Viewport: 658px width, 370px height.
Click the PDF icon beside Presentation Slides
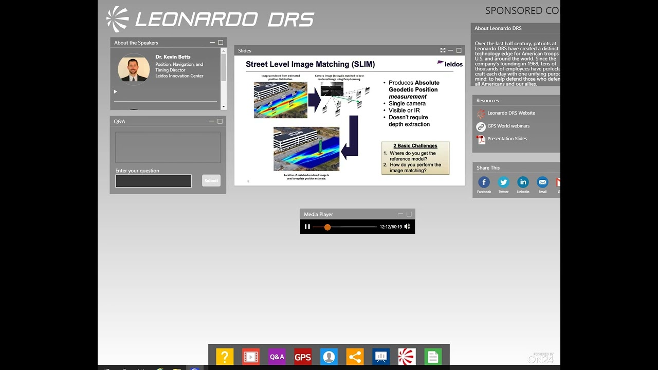point(481,139)
